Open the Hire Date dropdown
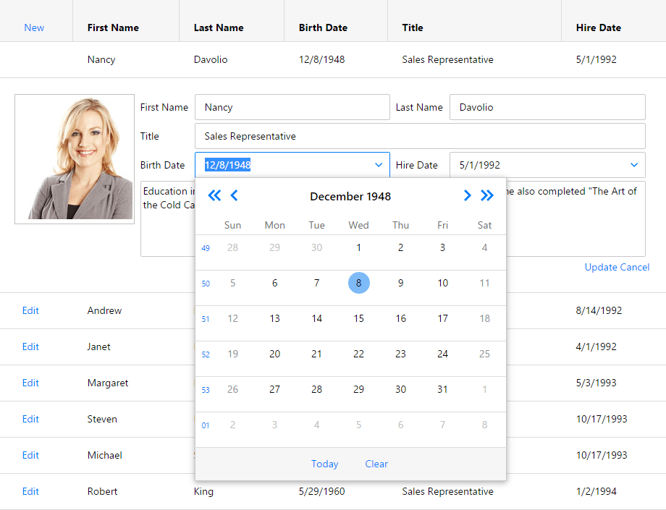666x510 pixels. tap(634, 165)
